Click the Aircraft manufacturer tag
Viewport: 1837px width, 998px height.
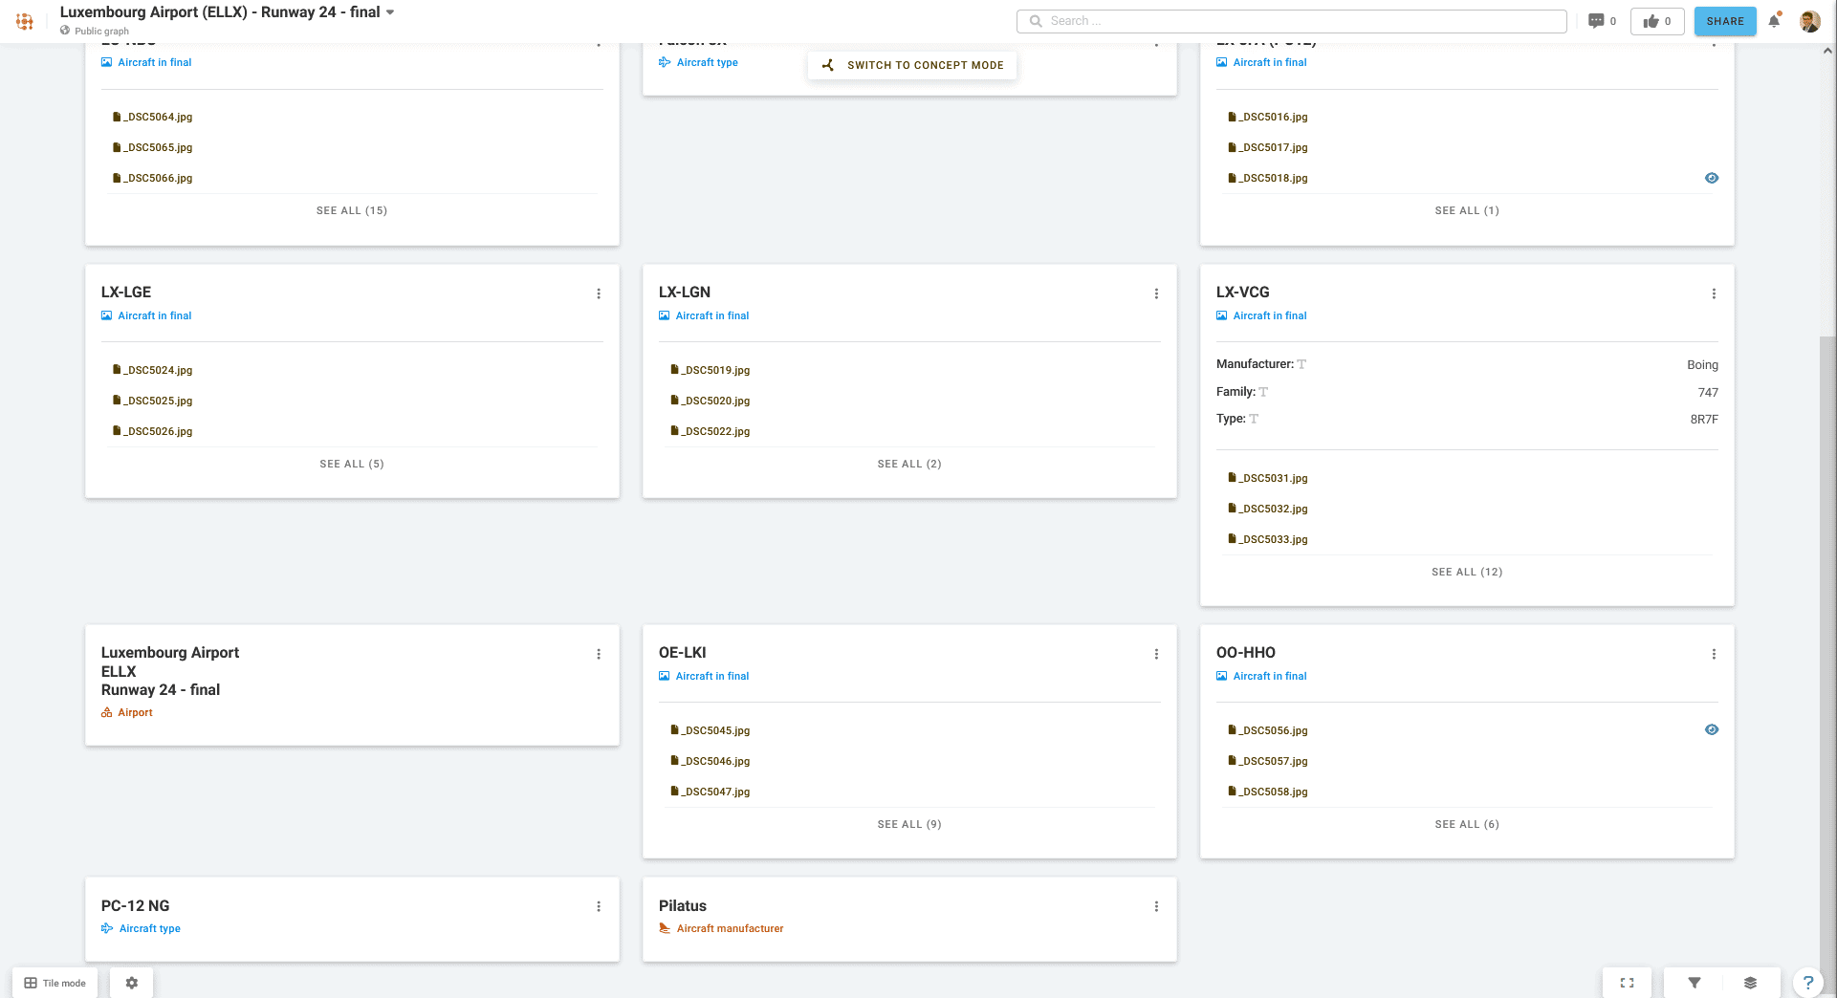coord(721,928)
